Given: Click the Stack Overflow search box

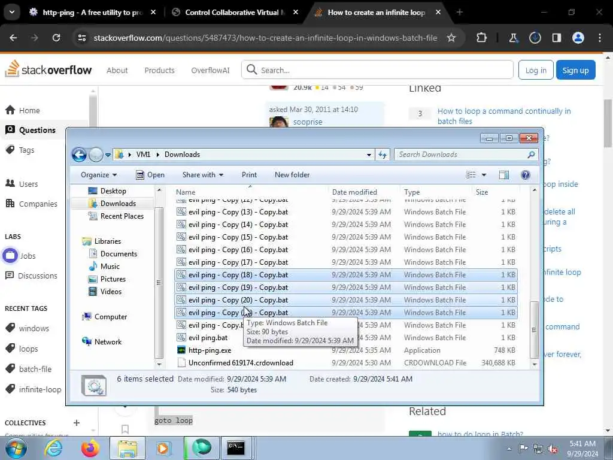Looking at the screenshot, I should click(377, 70).
